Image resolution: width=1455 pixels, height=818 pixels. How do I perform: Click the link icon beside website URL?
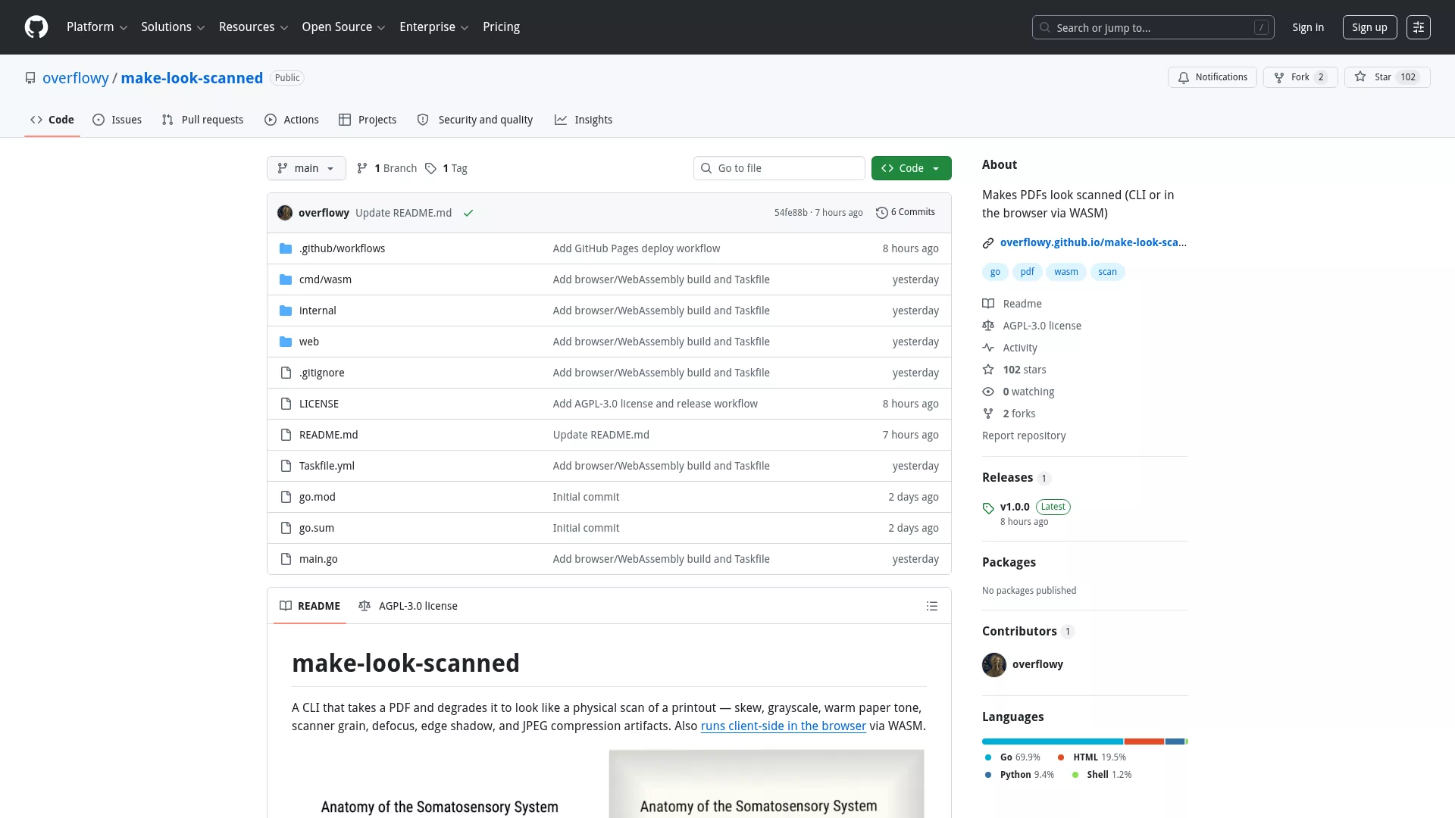[988, 243]
